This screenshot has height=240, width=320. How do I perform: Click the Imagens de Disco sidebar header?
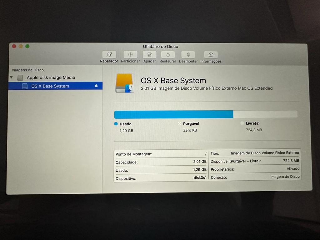tap(28, 70)
